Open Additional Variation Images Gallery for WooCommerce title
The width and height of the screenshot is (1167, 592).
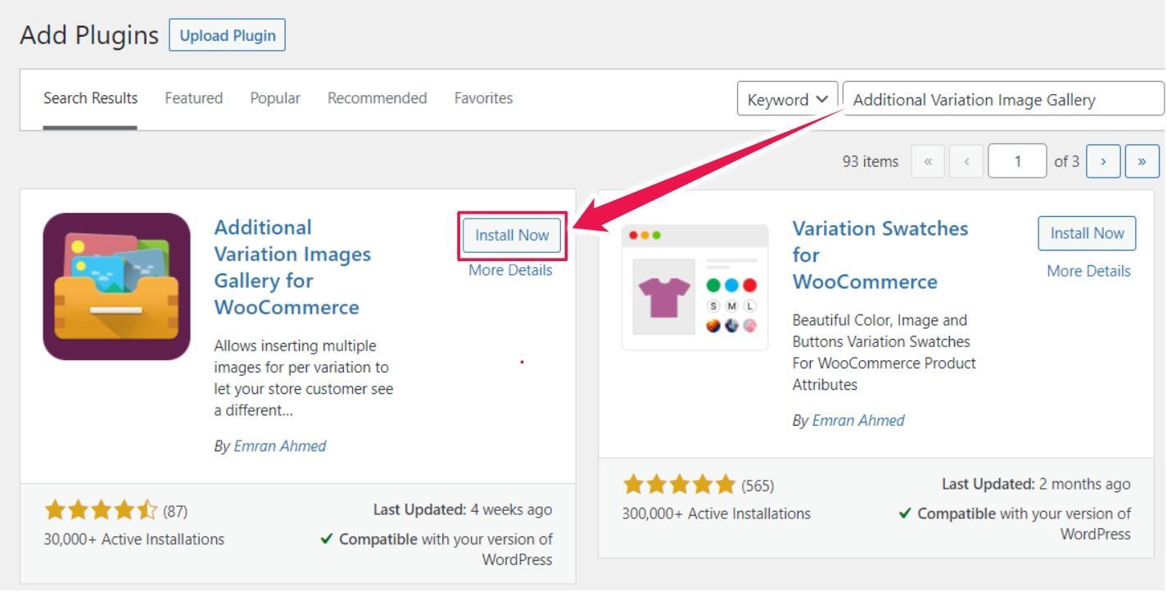click(292, 267)
